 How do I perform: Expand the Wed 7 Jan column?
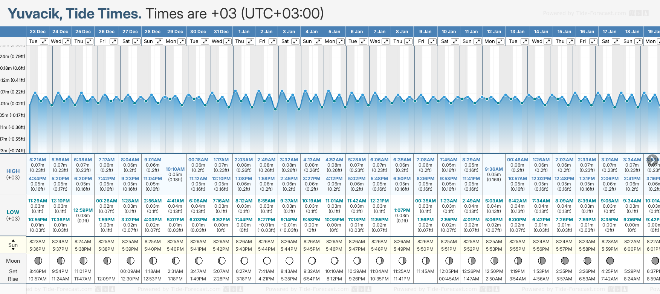[x=385, y=41]
